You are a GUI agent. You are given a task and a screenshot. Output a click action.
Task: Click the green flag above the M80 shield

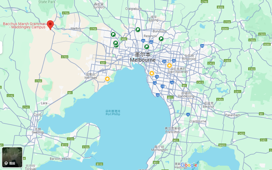[113, 34]
